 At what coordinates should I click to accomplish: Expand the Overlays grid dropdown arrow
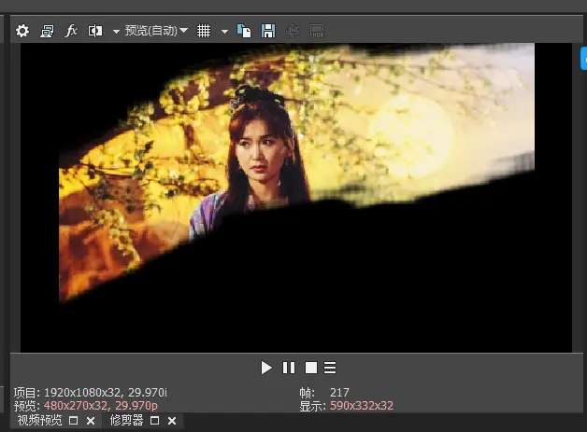(224, 32)
